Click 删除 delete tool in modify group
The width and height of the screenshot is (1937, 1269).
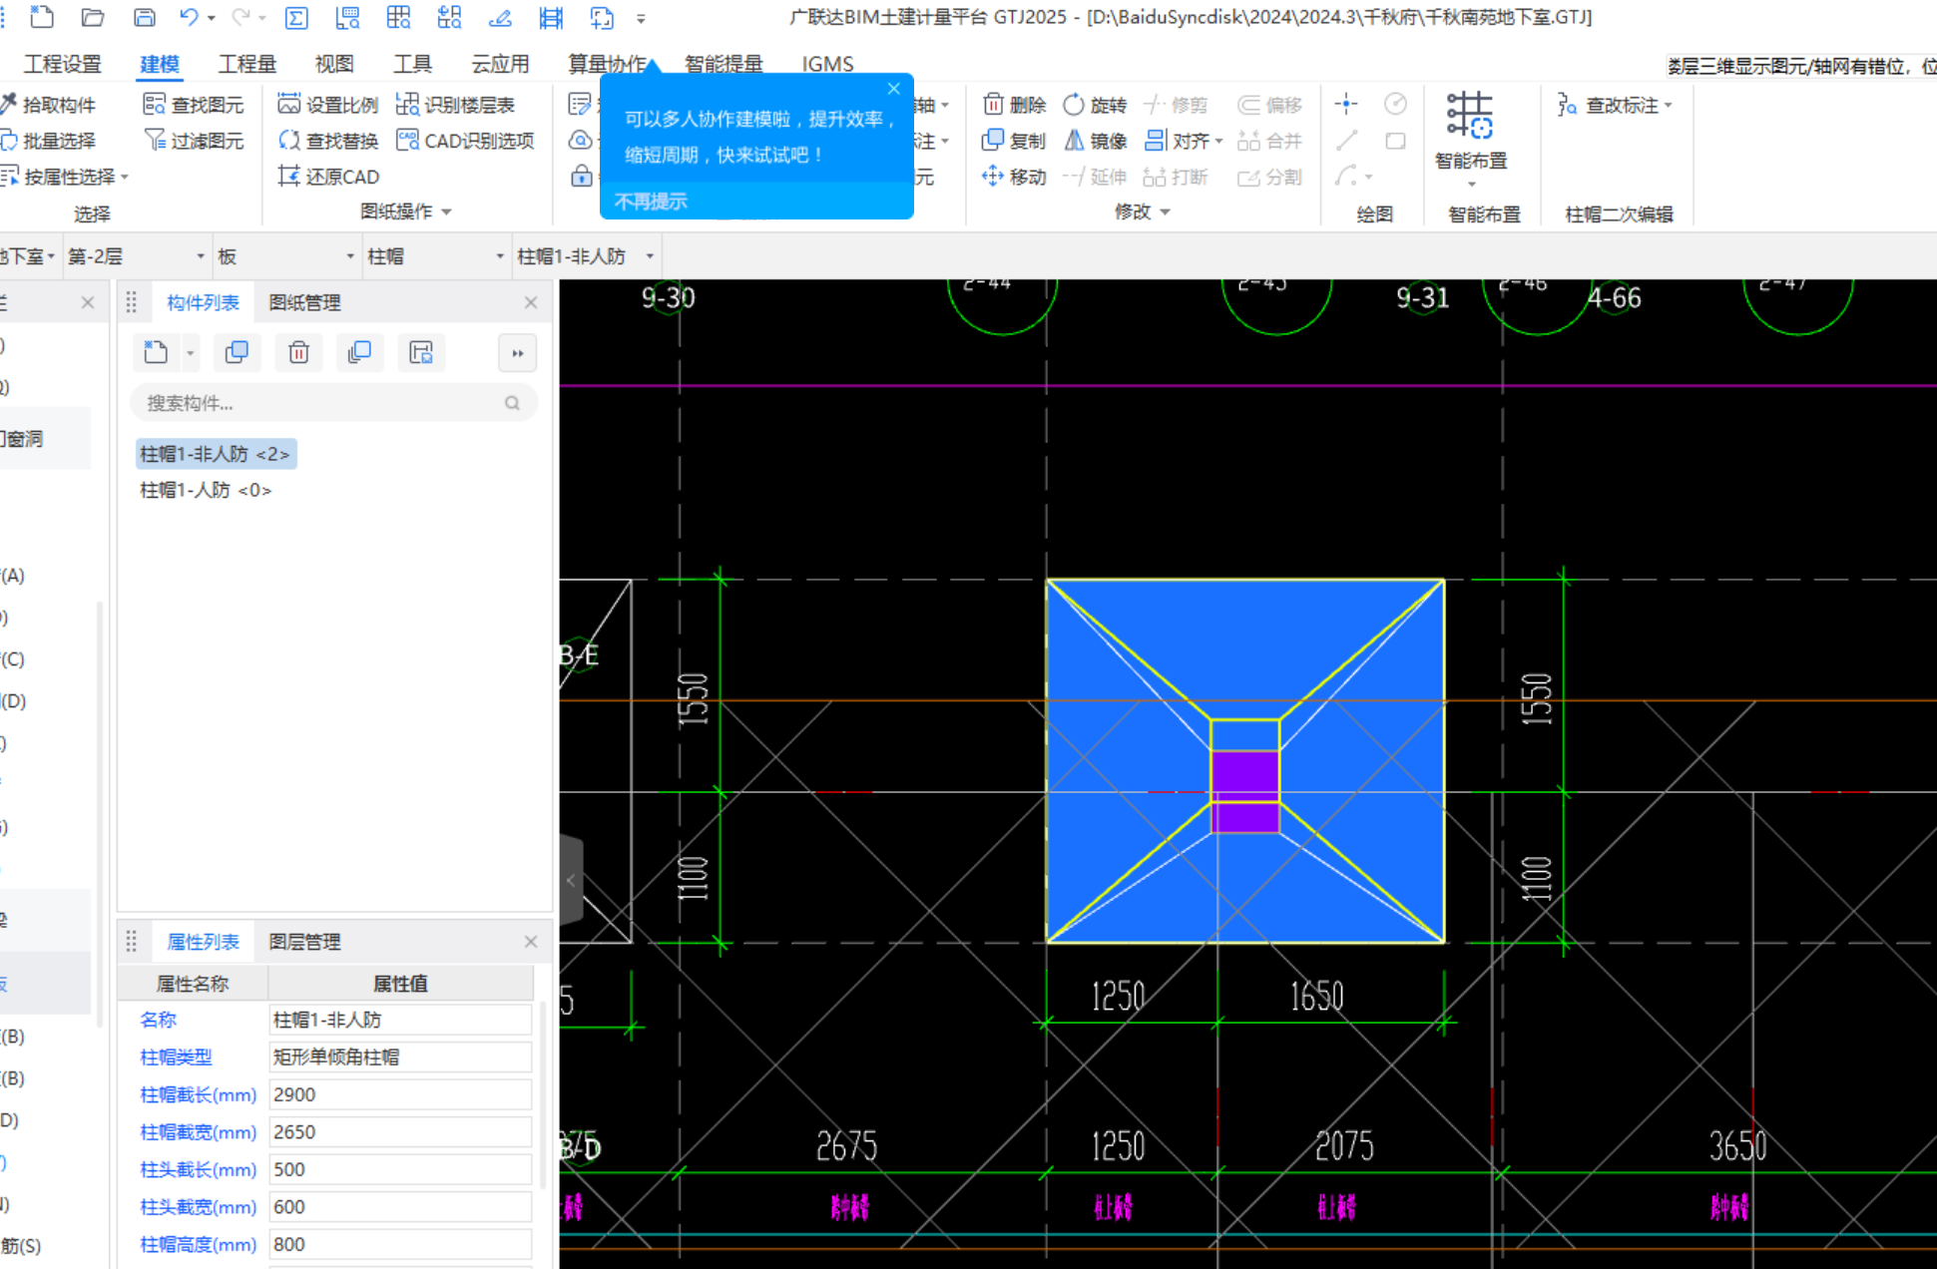click(1014, 105)
